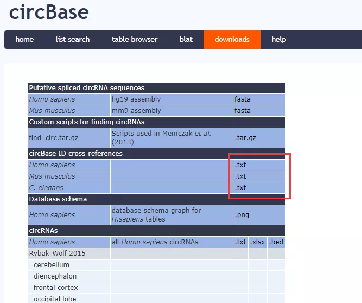362x303 pixels.
Task: Download Homo sapiens cross-references .txt
Action: pos(240,165)
